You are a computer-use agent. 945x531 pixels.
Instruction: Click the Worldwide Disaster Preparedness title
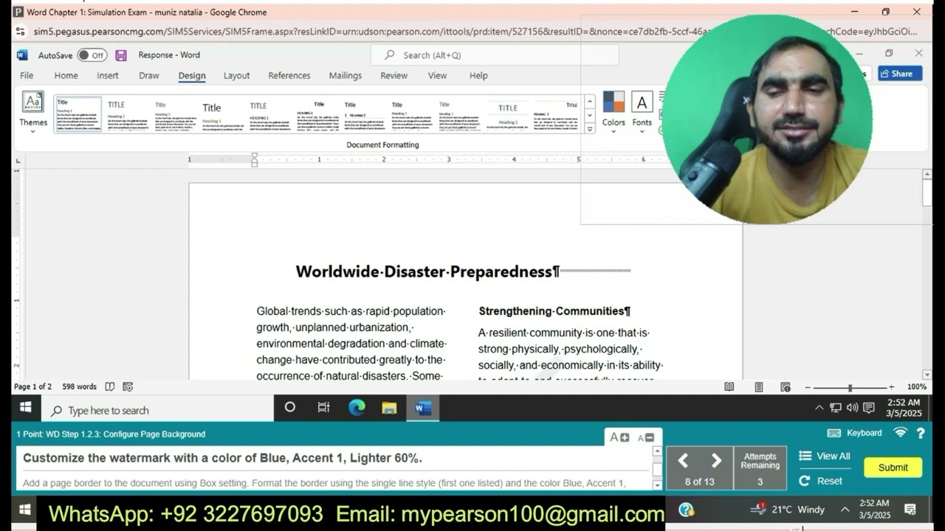[x=427, y=271]
